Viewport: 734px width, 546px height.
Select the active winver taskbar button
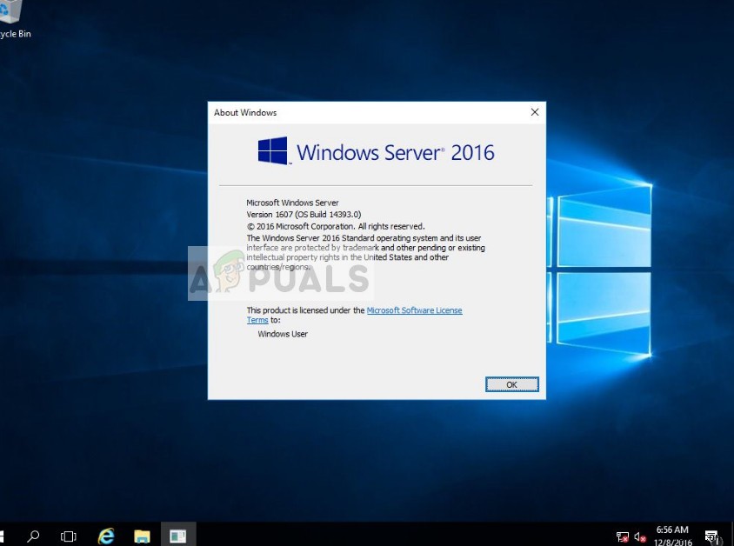click(178, 535)
